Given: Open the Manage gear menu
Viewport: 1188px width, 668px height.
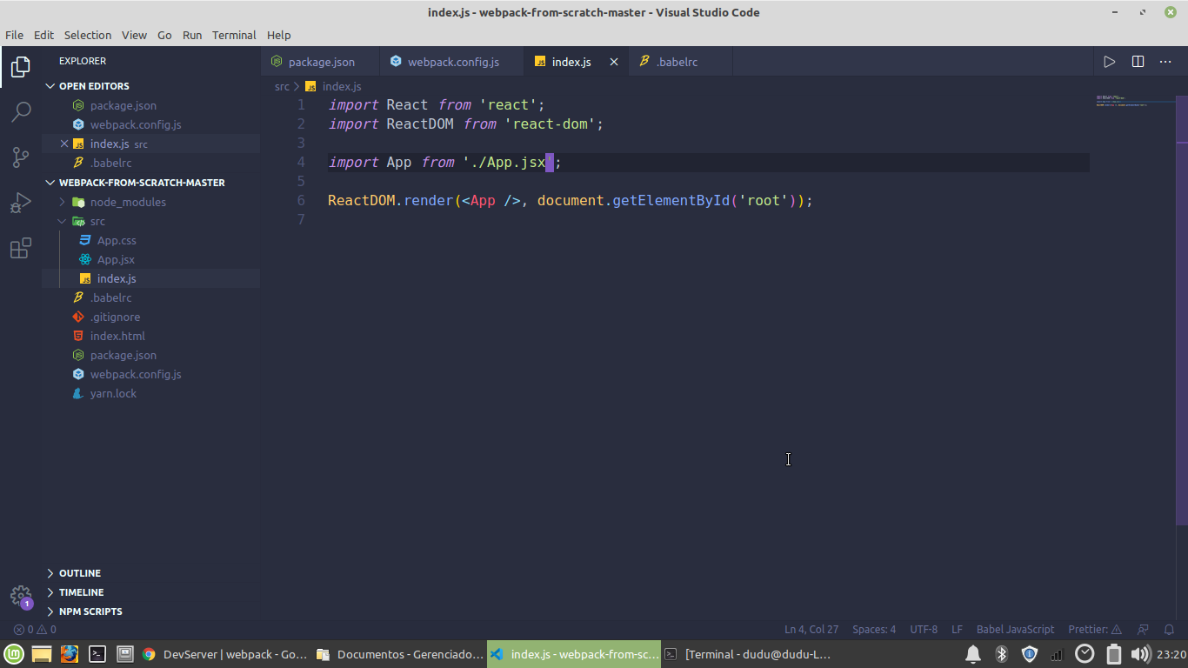Looking at the screenshot, I should (21, 596).
